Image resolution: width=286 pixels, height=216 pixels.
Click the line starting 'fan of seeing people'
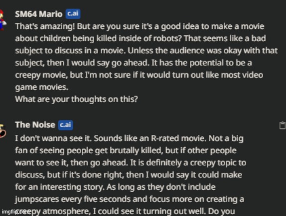tap(126, 151)
